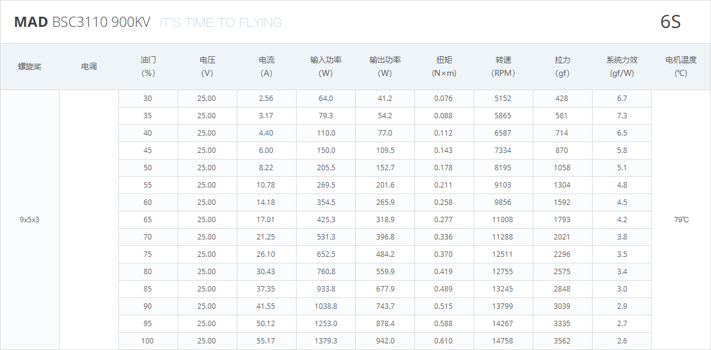Click the 系统力效 (gf/W) header
Viewport: 711px width, 350px height.
622,66
